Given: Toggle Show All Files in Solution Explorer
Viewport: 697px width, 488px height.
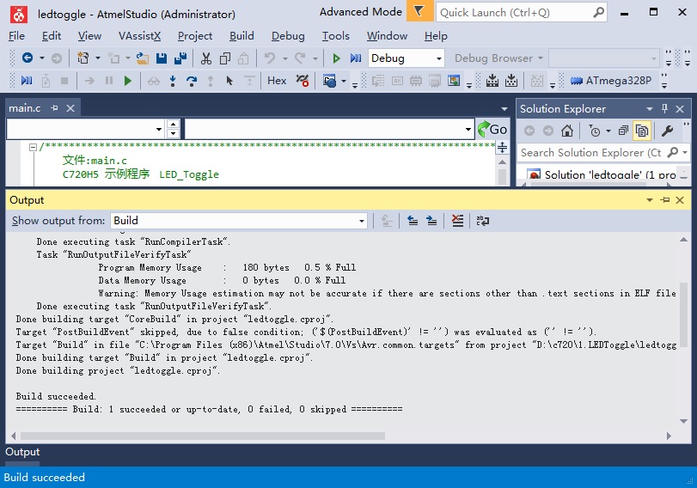Looking at the screenshot, I should (642, 131).
